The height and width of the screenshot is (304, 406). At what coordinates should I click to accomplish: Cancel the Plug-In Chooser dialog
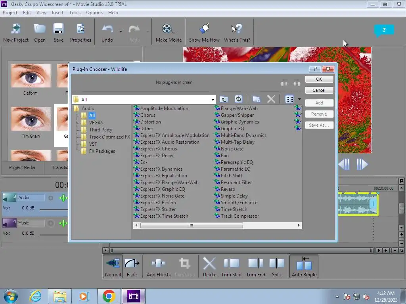(x=319, y=90)
